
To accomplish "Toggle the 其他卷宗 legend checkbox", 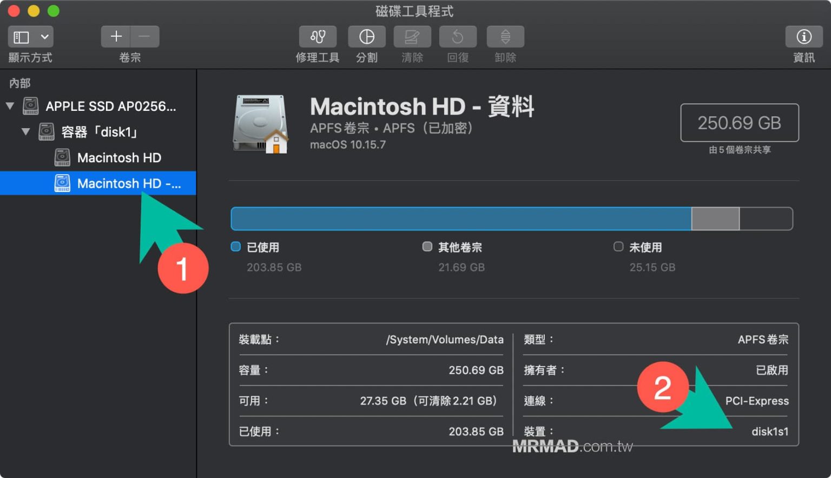I will pos(427,247).
